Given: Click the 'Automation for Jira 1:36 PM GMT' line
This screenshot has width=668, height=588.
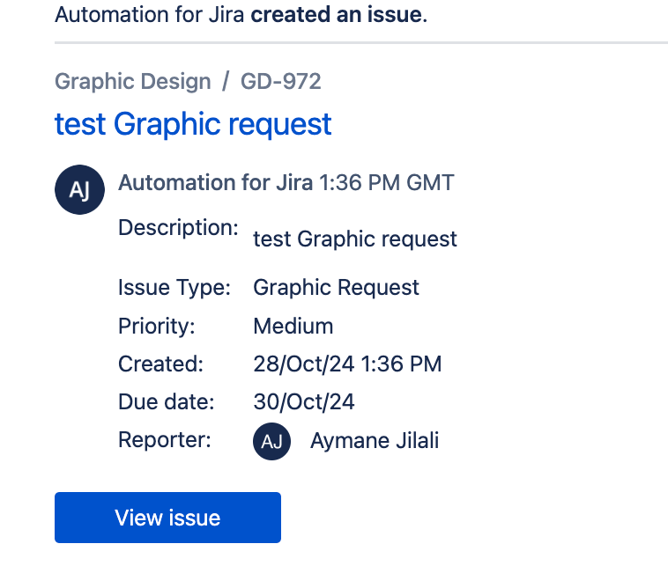Looking at the screenshot, I should coord(286,182).
